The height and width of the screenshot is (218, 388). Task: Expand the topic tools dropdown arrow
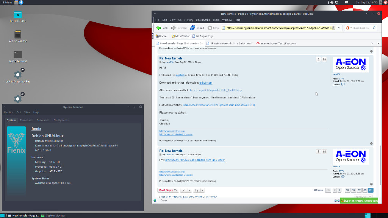[189, 190]
